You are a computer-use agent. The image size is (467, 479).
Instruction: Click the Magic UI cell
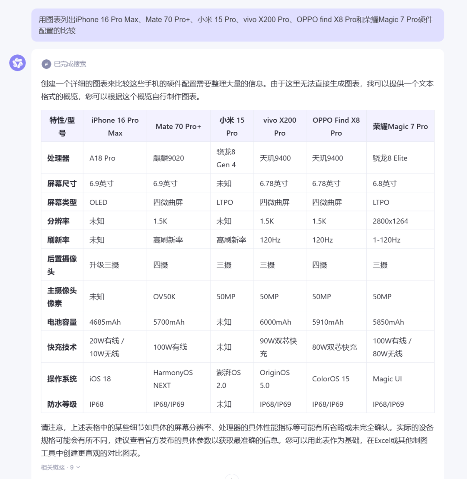(400, 379)
